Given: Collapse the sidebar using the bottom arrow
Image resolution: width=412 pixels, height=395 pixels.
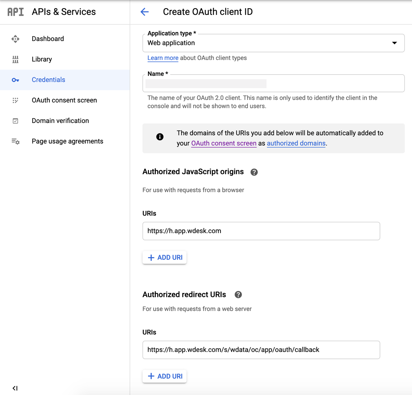Looking at the screenshot, I should [x=15, y=388].
